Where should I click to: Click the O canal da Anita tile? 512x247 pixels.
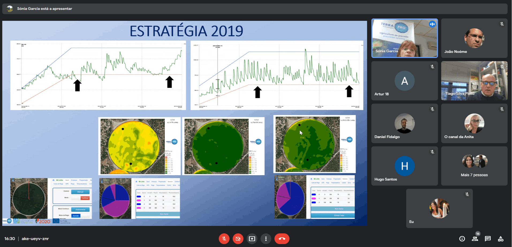[x=474, y=123]
